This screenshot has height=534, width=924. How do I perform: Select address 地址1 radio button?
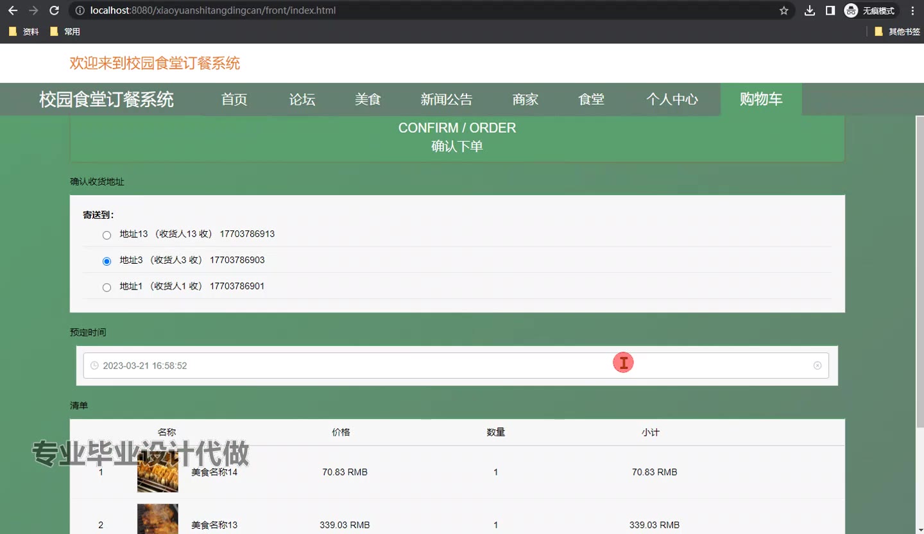[107, 288]
